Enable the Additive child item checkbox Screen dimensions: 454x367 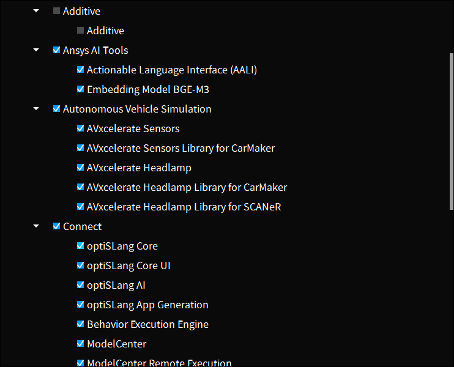[x=80, y=31]
